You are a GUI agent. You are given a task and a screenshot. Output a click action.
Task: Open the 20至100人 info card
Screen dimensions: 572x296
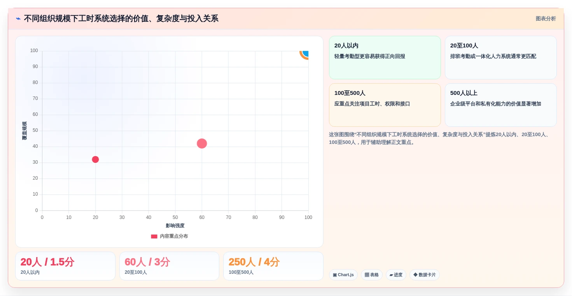click(x=500, y=58)
